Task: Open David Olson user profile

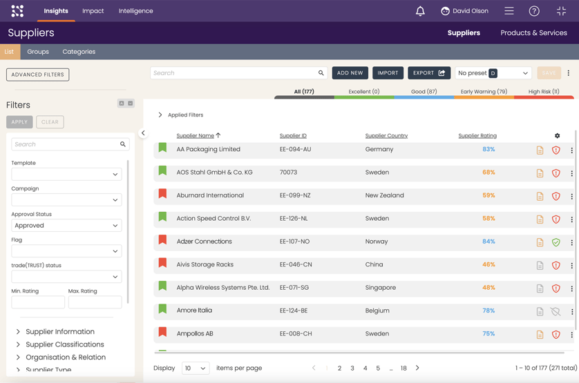Action: point(464,11)
